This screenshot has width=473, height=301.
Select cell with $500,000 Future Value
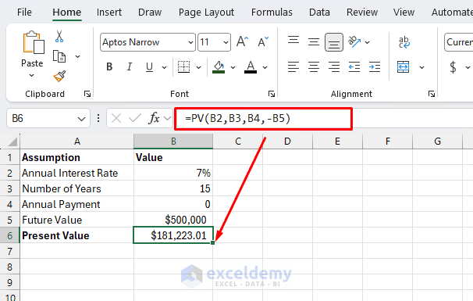tap(173, 220)
